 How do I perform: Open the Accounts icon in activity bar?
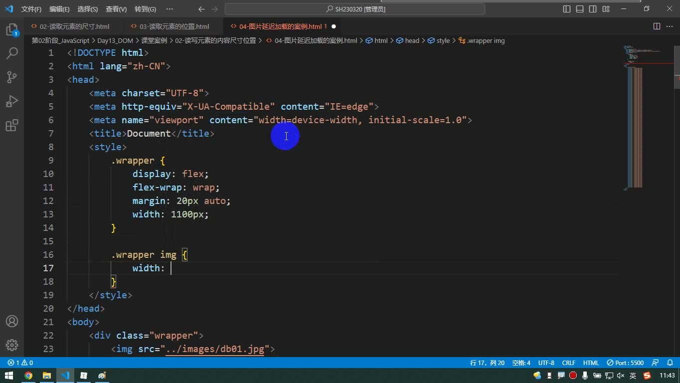pos(12,321)
